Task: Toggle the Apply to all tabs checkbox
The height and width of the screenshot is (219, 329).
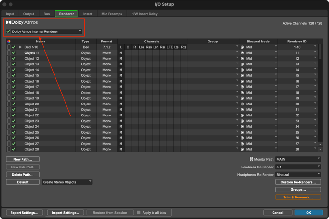Action: 139,213
